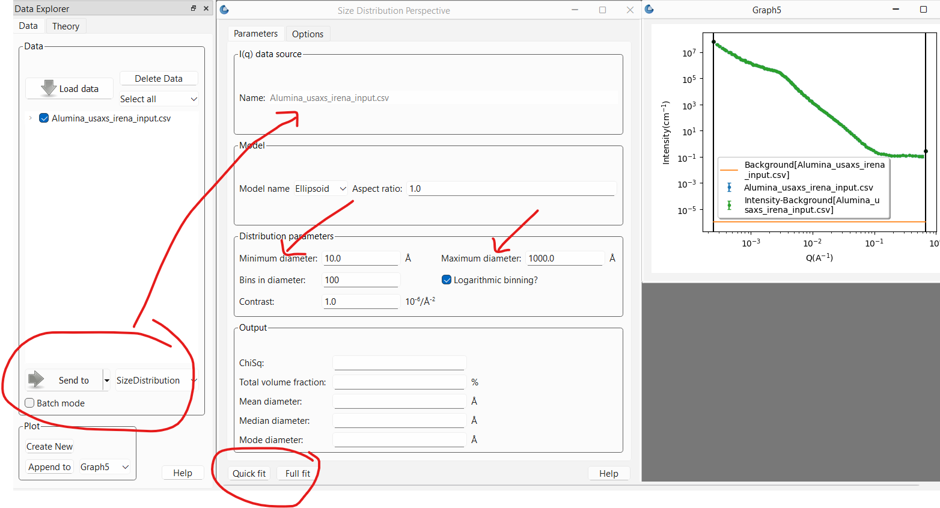Screen dimensions: 940x508
Task: Click the Delete Data button
Action: (158, 78)
